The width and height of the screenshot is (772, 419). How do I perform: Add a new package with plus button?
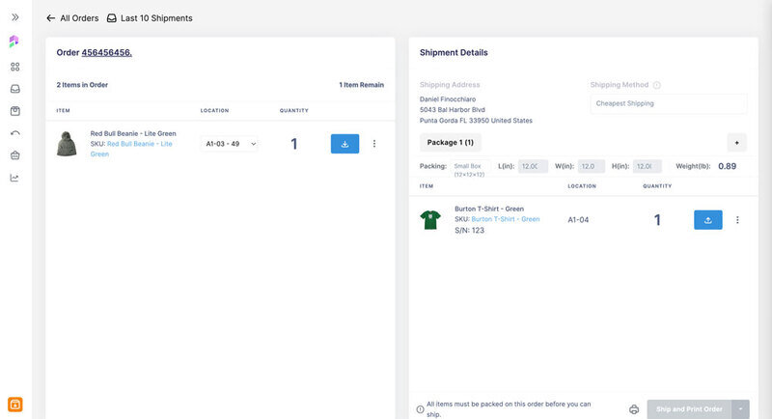point(737,142)
